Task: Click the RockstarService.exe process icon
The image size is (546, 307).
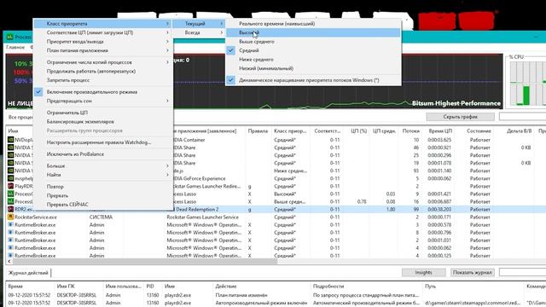Action: (x=11, y=217)
